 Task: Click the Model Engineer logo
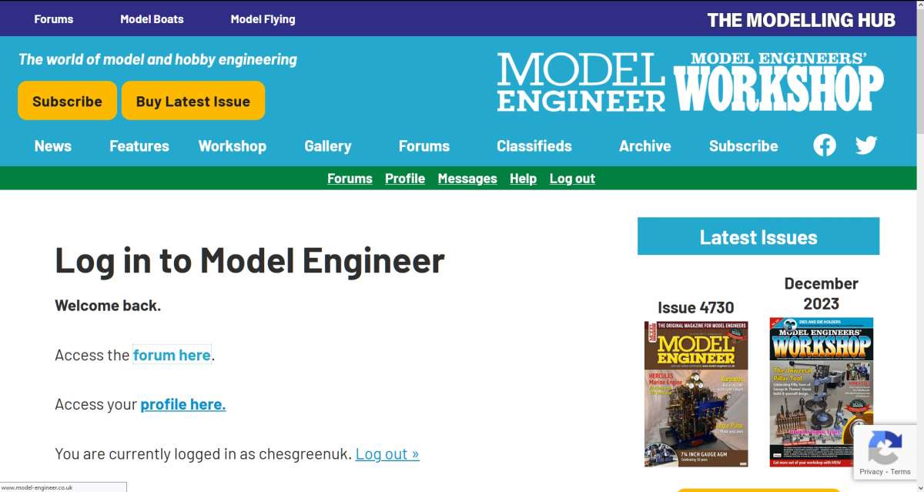pyautogui.click(x=581, y=82)
